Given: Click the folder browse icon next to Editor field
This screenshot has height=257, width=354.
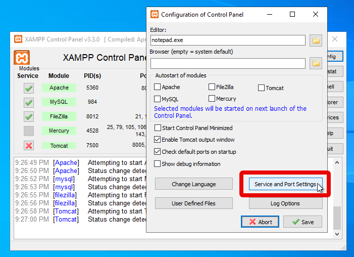Looking at the screenshot, I should point(316,40).
